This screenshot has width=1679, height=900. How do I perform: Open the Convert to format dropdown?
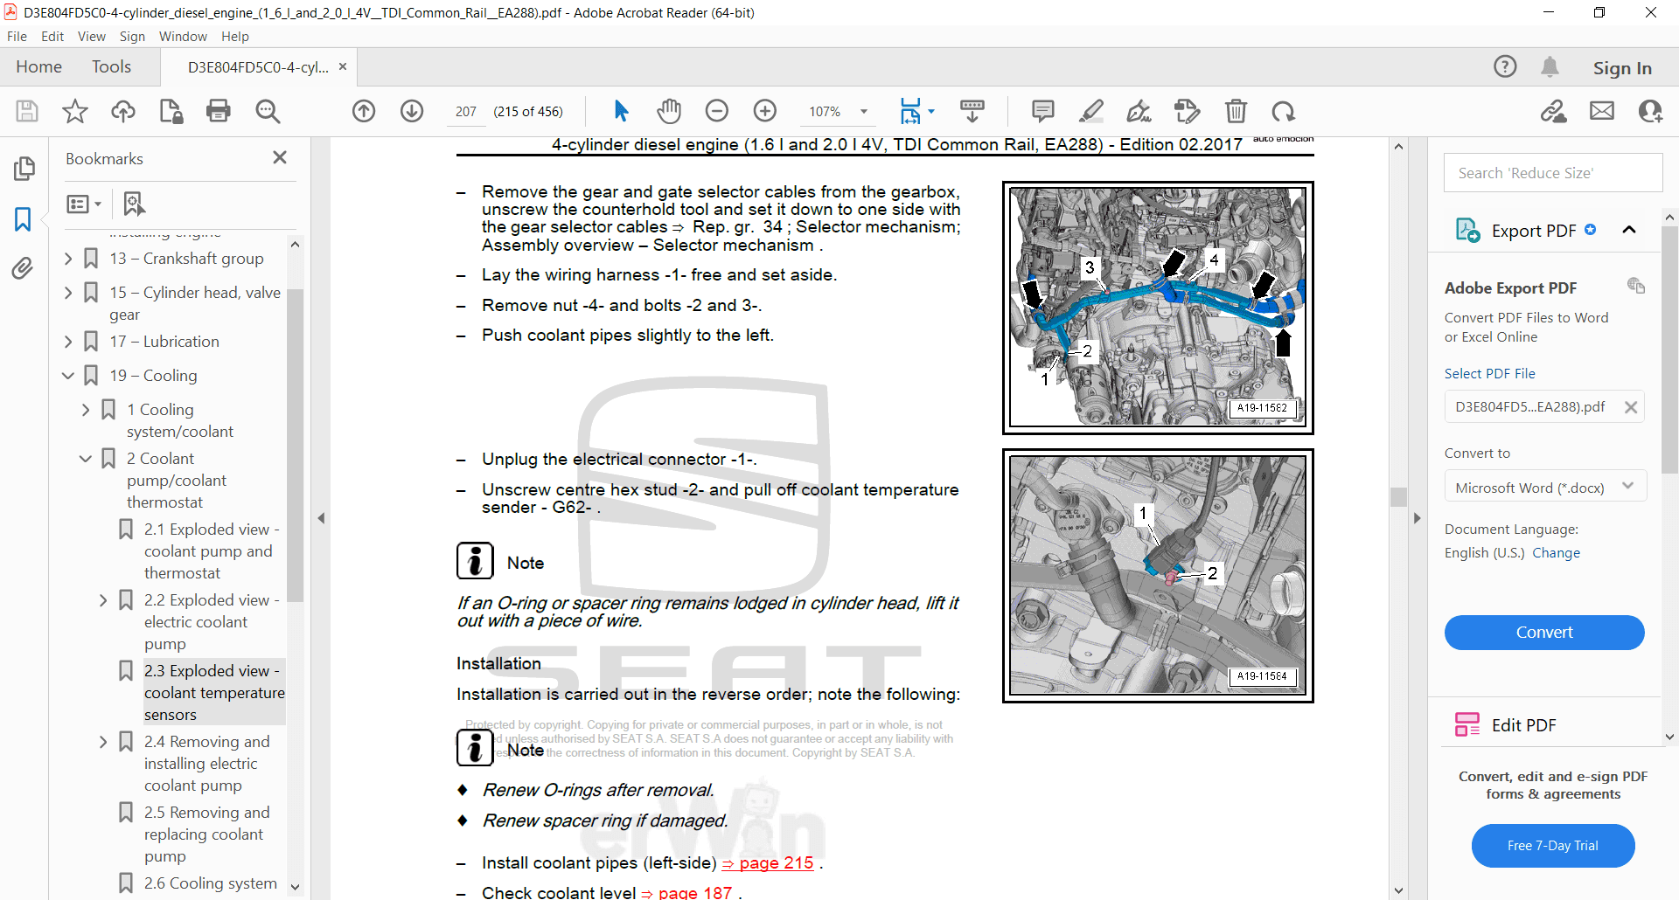[1544, 488]
